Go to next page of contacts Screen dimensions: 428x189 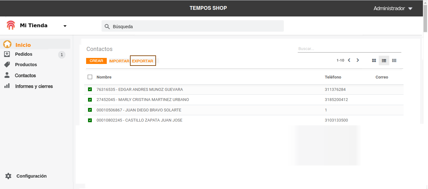(x=358, y=60)
